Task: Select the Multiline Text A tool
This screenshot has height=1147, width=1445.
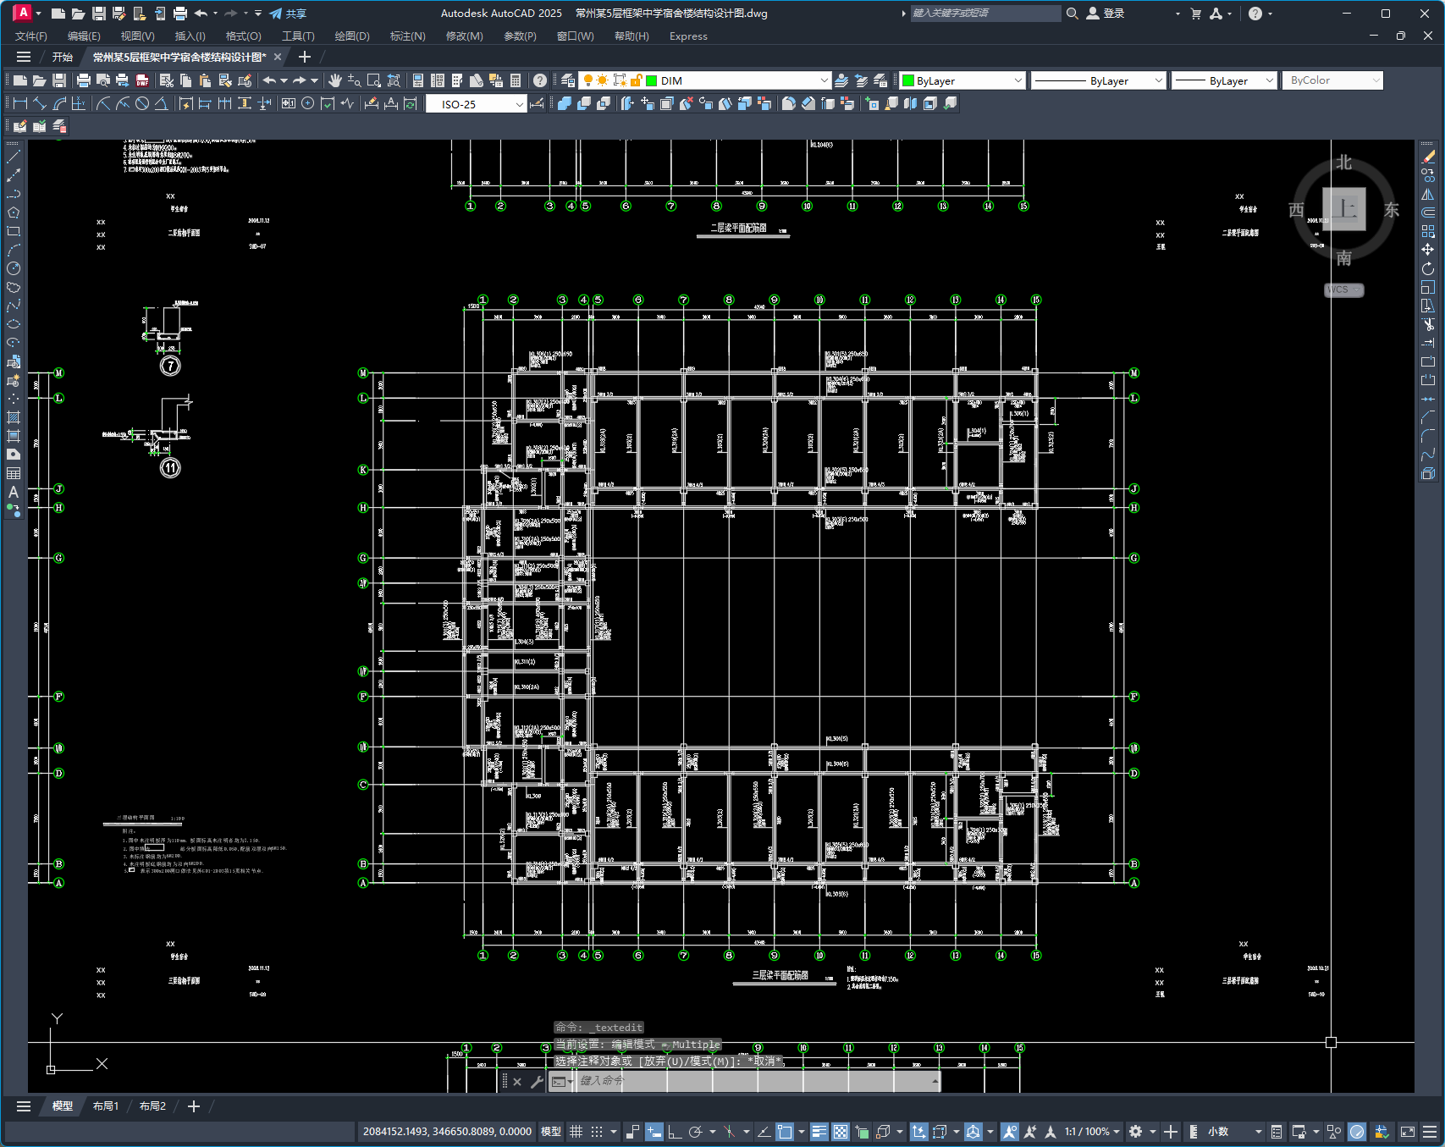Action: (x=14, y=492)
